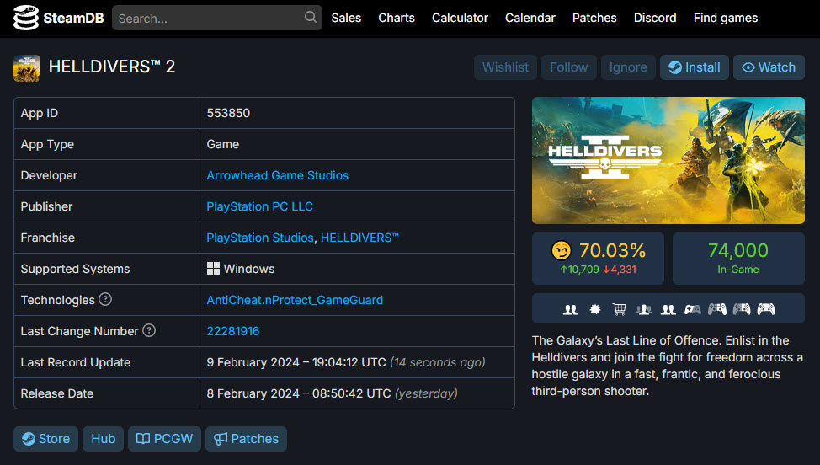The image size is (820, 465).
Task: Click the game description paragraph
Action: point(668,366)
